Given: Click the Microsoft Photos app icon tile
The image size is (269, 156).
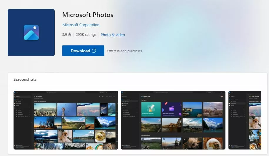Looking at the screenshot, I should pos(31,33).
